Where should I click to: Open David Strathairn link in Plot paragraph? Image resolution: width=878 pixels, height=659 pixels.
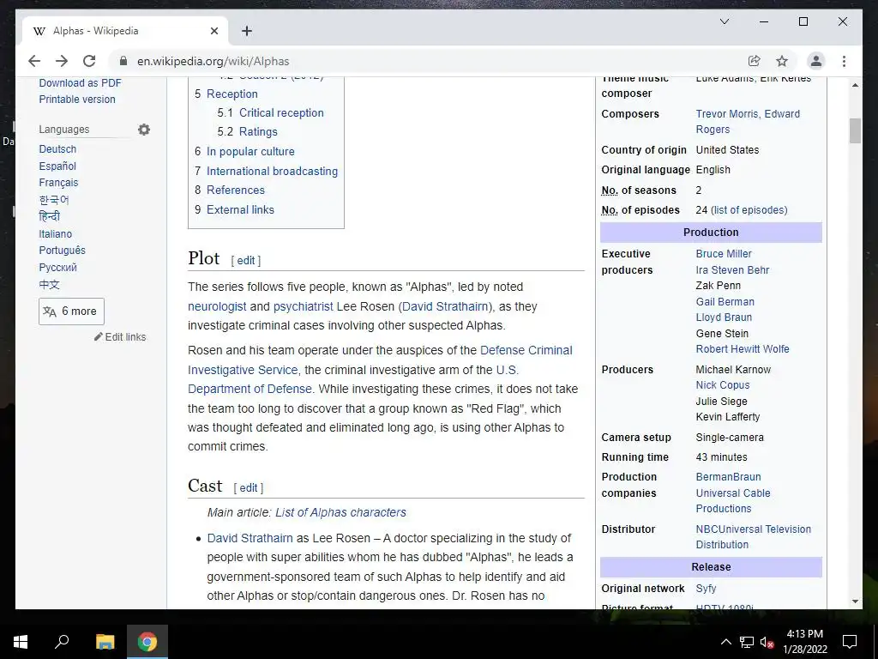point(445,306)
